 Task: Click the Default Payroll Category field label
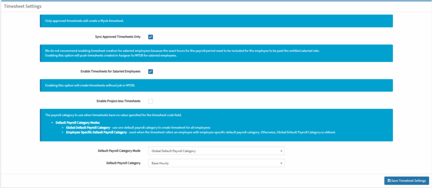click(x=122, y=163)
